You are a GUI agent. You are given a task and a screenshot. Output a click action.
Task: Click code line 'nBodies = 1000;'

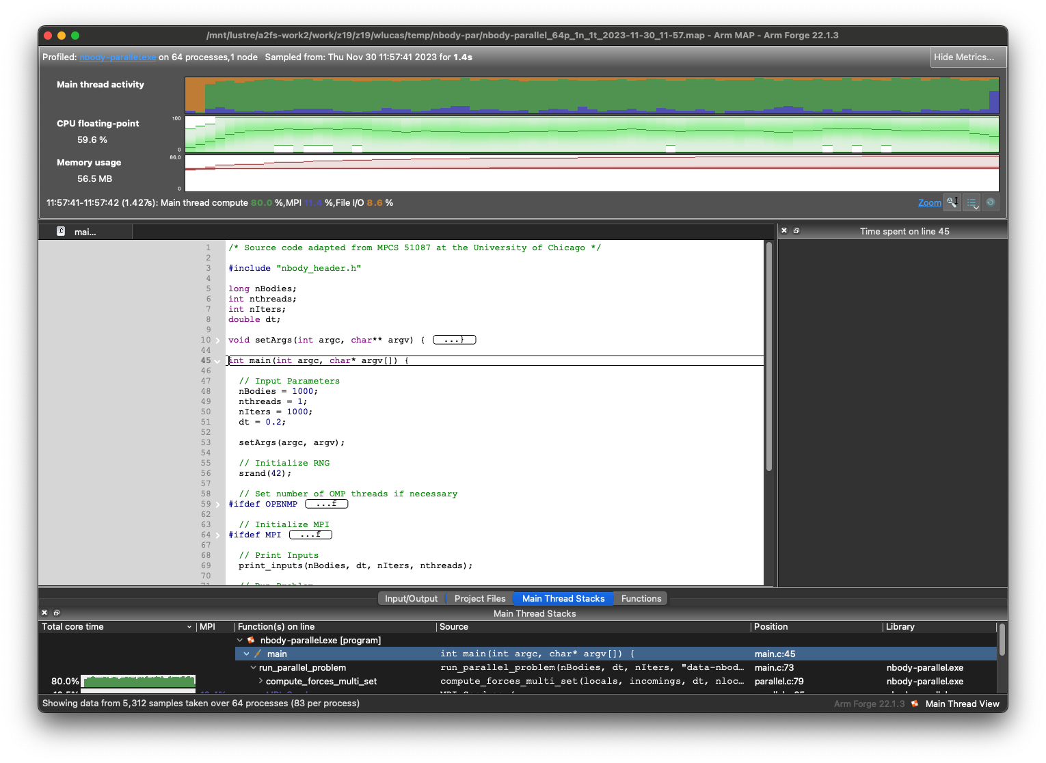[x=278, y=391]
